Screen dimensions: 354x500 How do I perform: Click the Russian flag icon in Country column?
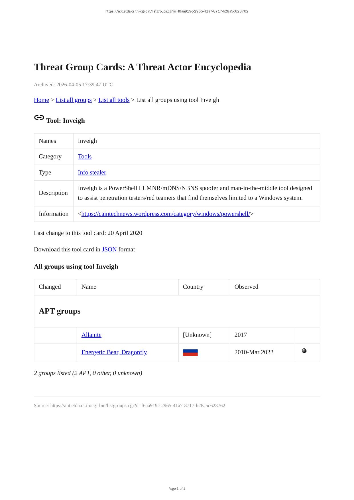click(x=190, y=353)
